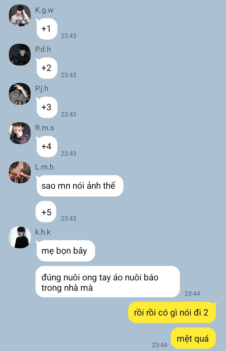The height and width of the screenshot is (351, 226).
Task: Select the +5 message bubble
Action: (46, 212)
